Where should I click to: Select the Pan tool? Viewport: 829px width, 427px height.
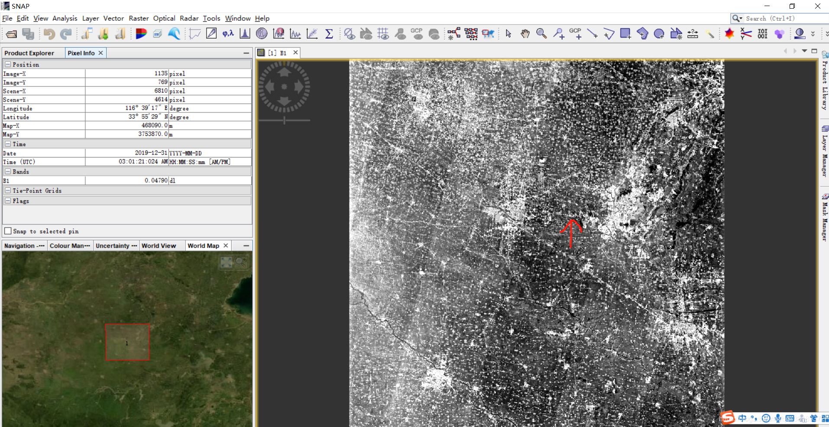click(x=525, y=34)
